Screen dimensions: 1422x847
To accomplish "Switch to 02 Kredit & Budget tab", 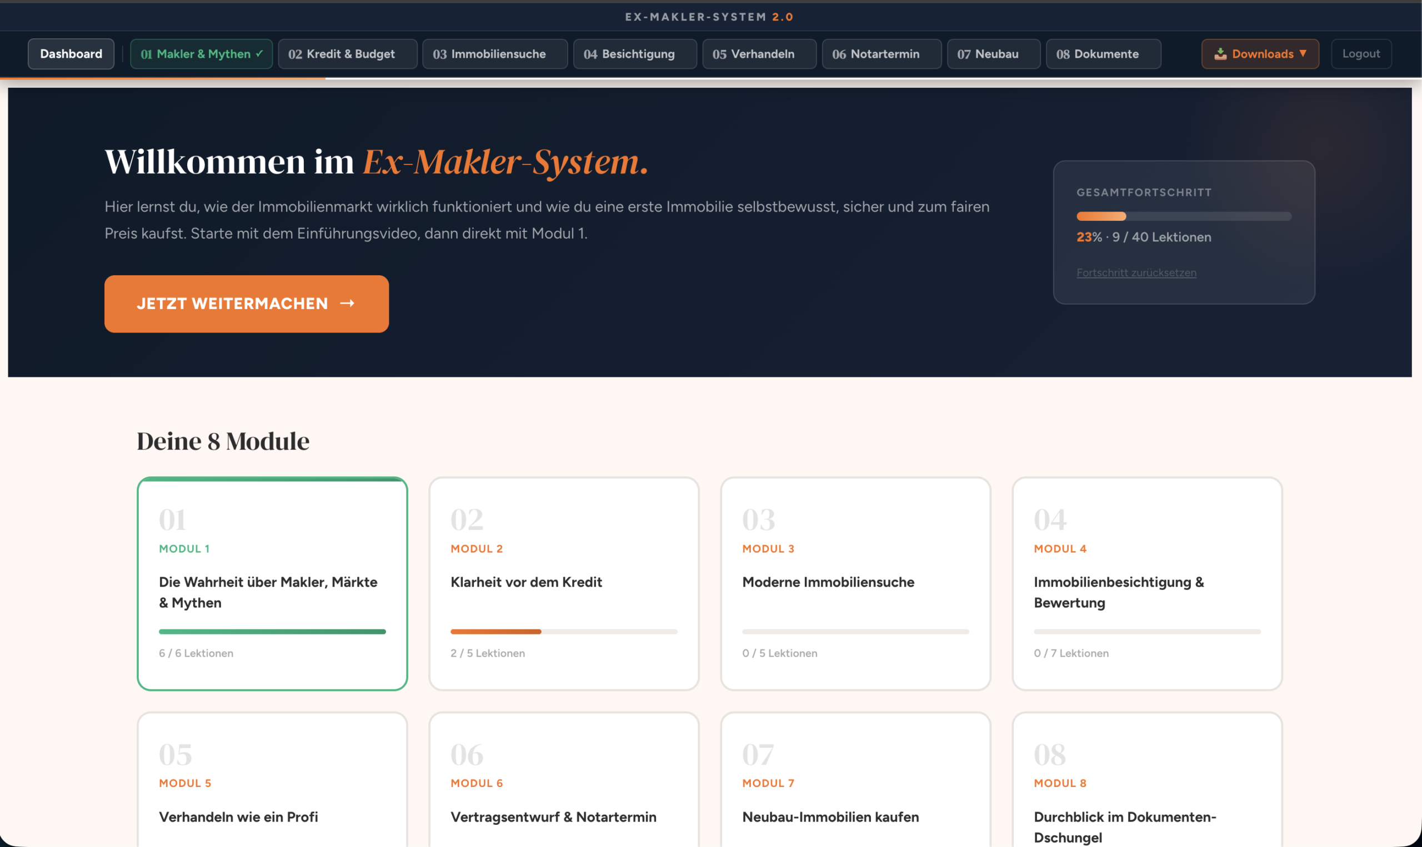I will tap(347, 54).
